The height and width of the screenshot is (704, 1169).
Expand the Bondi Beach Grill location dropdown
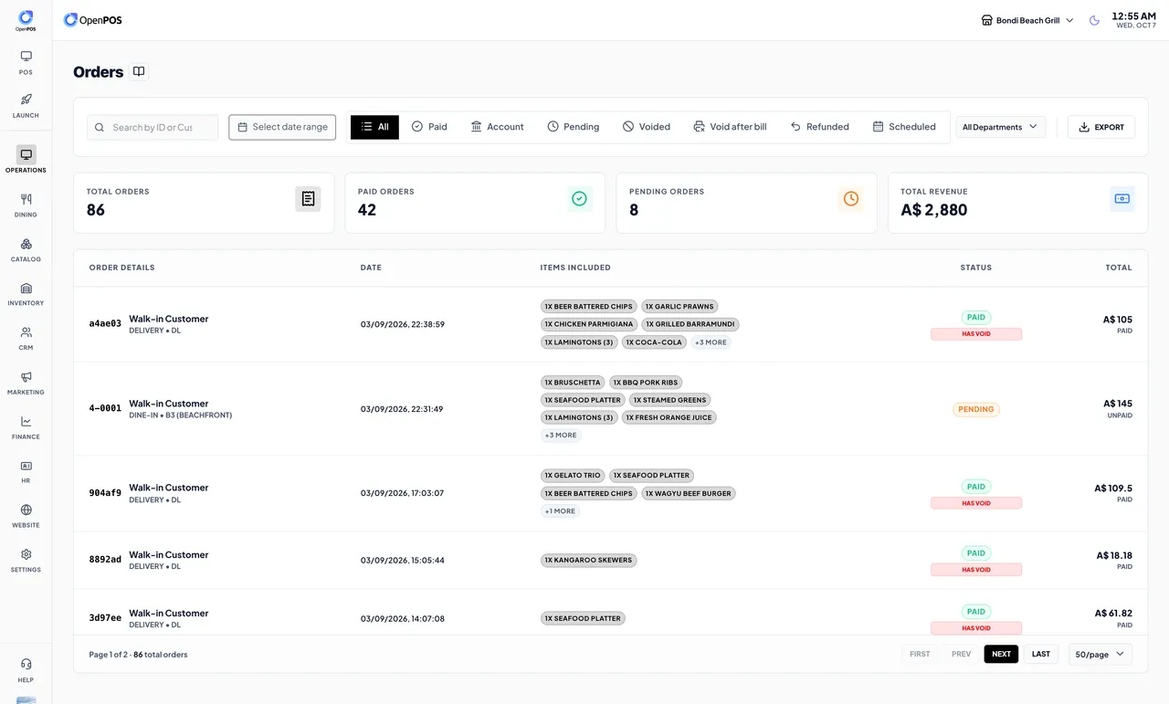(1027, 20)
